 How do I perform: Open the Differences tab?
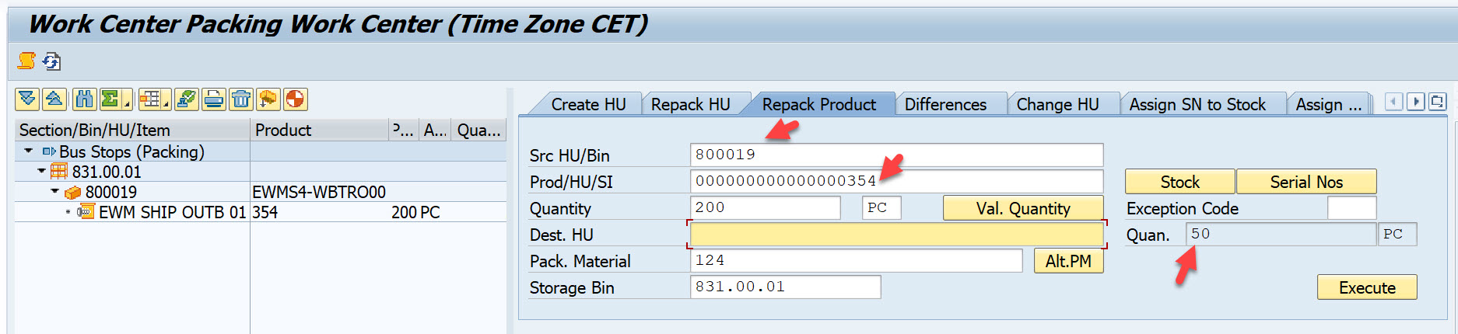tap(945, 105)
